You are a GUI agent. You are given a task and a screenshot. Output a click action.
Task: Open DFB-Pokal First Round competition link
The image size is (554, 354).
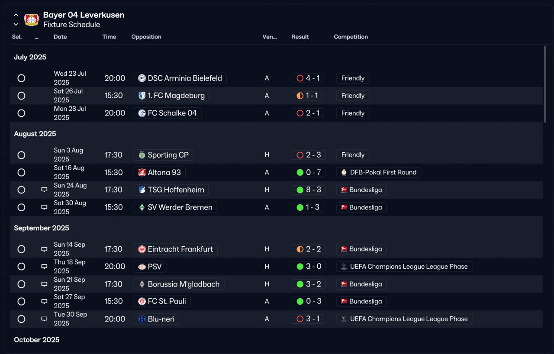coord(378,172)
